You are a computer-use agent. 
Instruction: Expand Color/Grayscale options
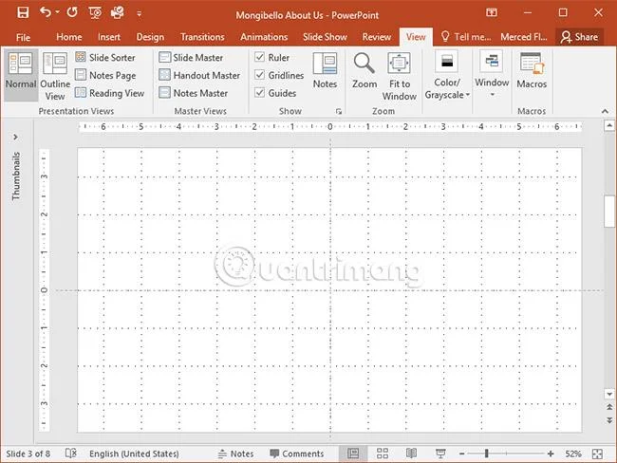click(x=447, y=76)
